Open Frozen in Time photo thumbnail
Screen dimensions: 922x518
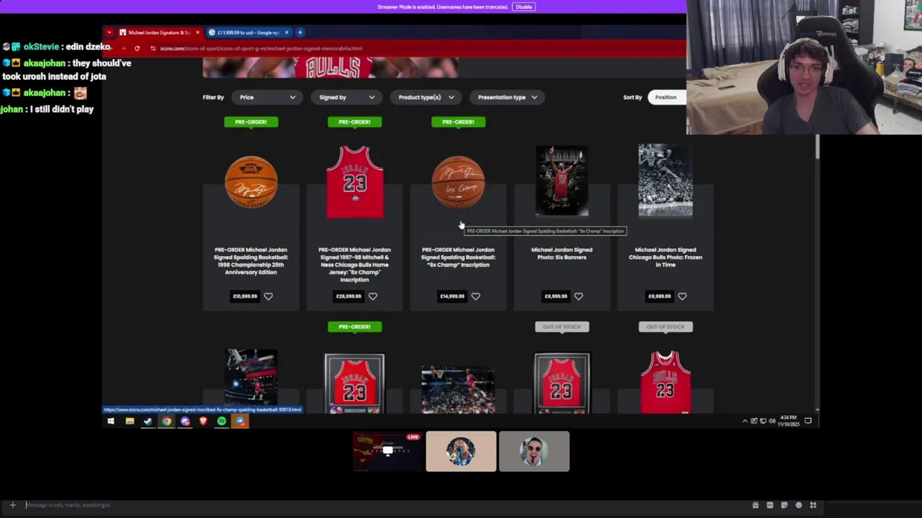click(666, 180)
